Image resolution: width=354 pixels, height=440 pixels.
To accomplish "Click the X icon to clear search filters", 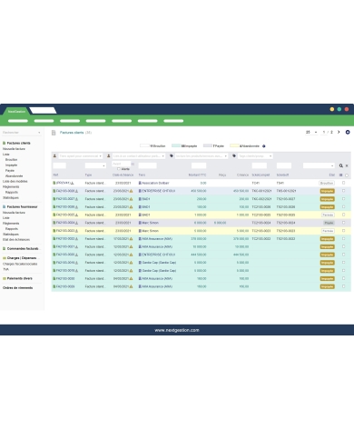I will [347, 165].
